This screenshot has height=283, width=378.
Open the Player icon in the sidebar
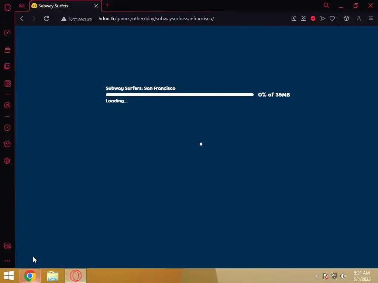[x=7, y=105]
